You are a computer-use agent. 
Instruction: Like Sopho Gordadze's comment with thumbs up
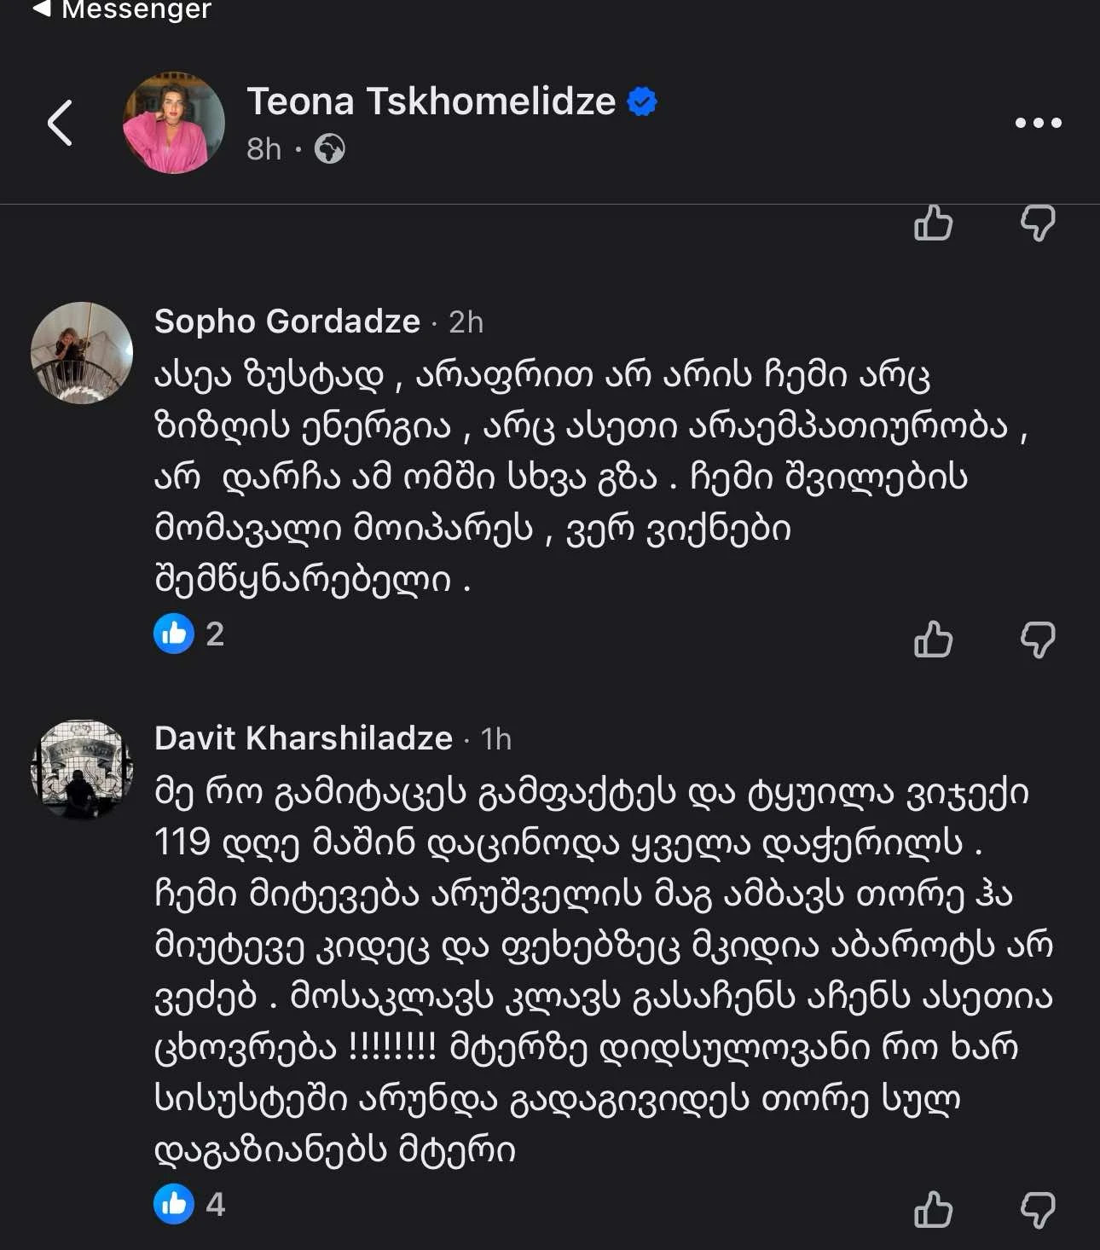tap(933, 639)
